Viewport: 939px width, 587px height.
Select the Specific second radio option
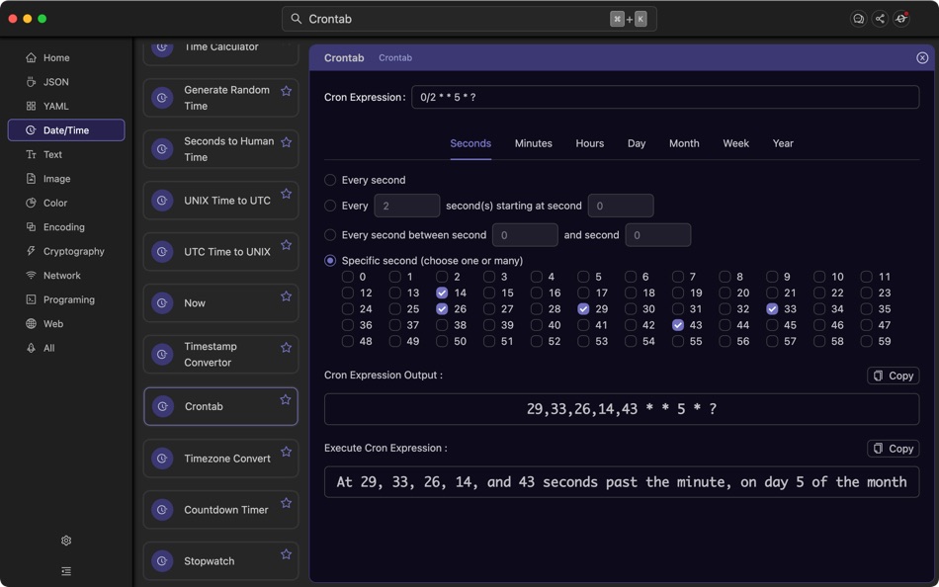pyautogui.click(x=330, y=261)
